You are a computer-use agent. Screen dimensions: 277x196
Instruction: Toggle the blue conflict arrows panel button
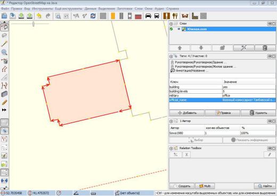(4, 181)
